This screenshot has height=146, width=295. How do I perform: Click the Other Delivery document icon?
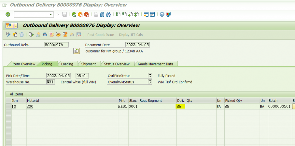(15, 35)
